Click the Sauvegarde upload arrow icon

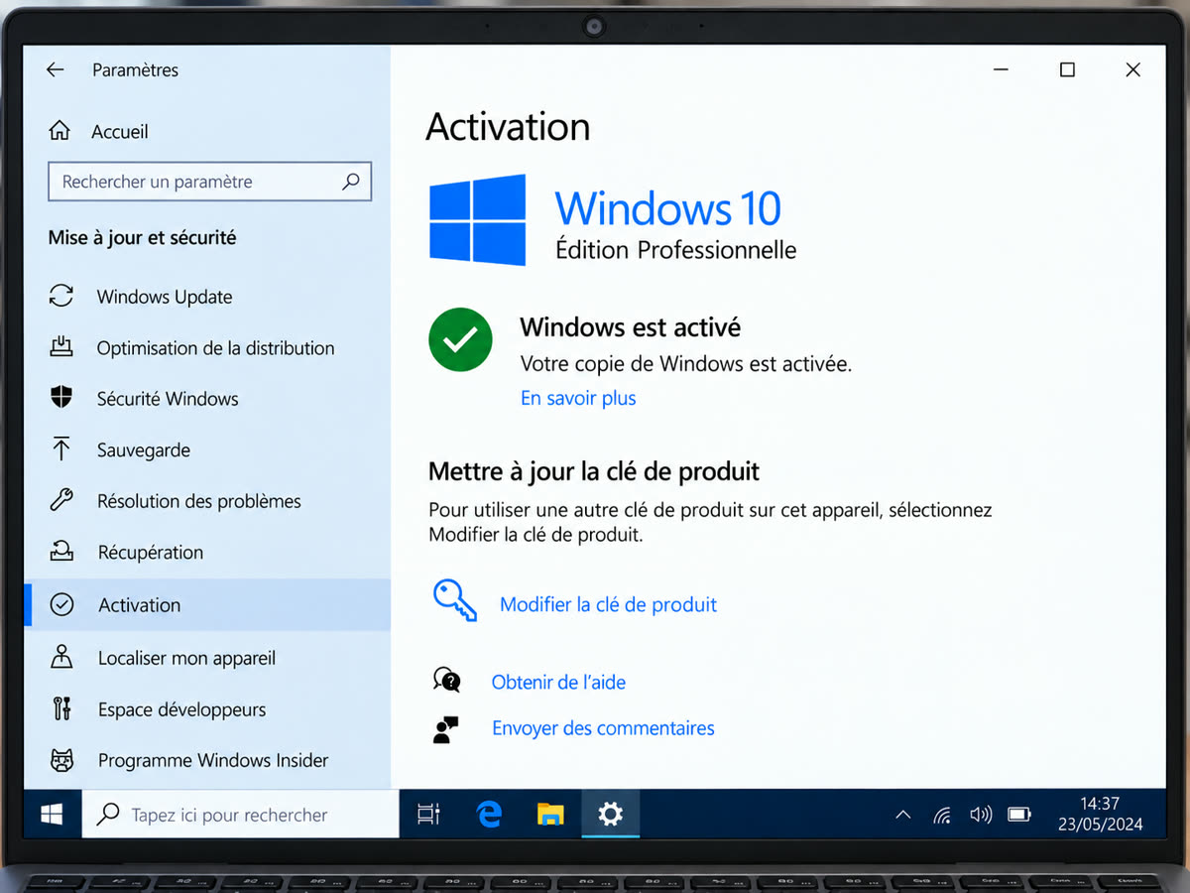point(61,449)
